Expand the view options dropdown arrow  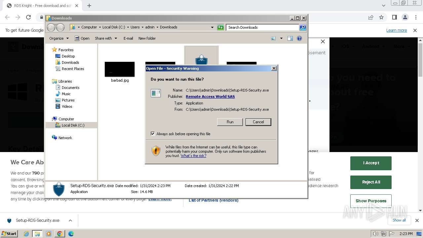point(281,38)
